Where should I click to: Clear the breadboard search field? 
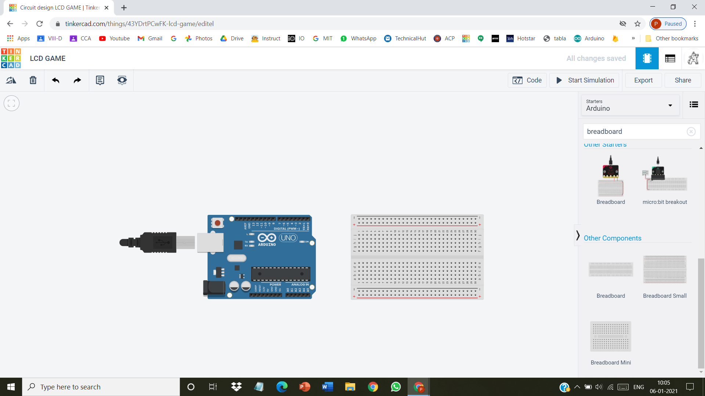coord(691,131)
